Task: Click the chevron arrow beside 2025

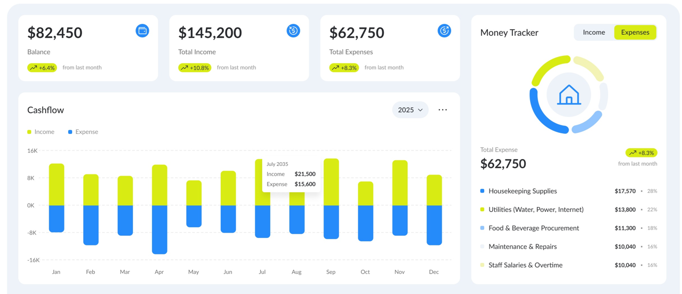Action: point(420,110)
